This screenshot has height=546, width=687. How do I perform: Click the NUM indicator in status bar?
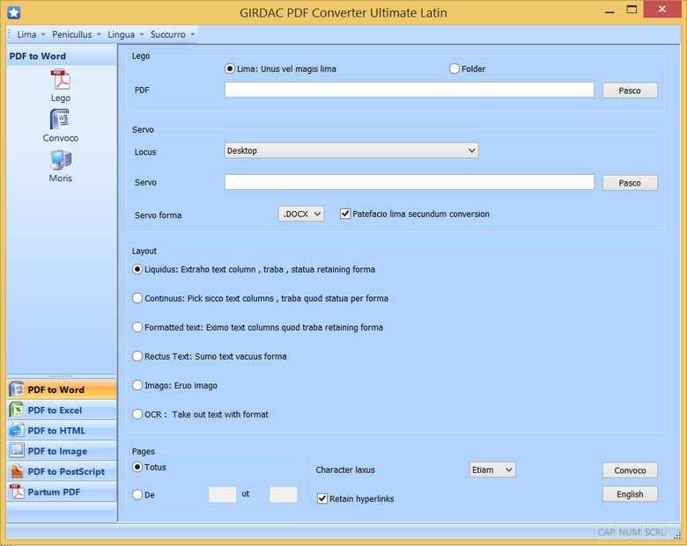click(630, 532)
